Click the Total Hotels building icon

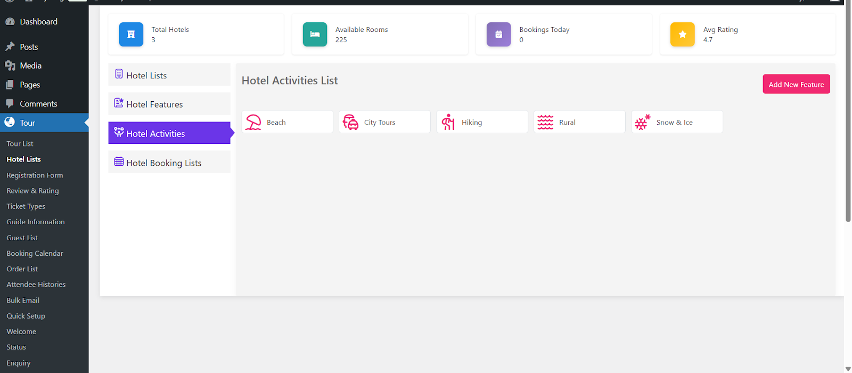pos(131,35)
